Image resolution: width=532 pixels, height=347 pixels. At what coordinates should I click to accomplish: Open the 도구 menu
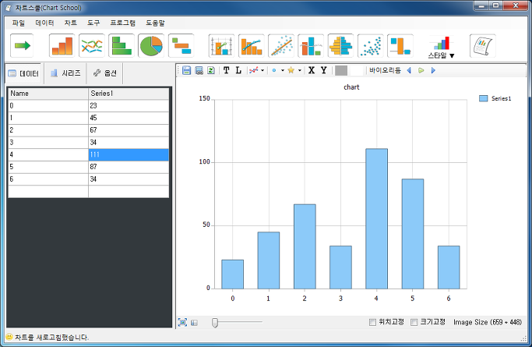[x=93, y=23]
